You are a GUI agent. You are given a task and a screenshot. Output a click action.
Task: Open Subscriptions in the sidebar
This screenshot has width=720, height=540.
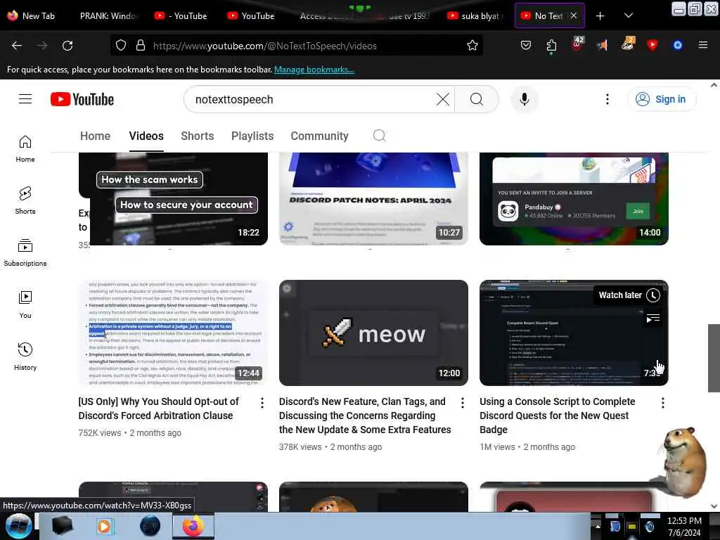click(25, 253)
